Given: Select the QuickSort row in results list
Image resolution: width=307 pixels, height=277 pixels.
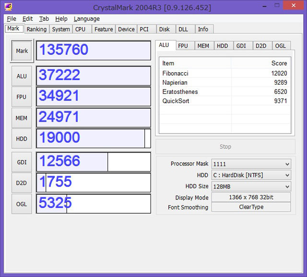Looking at the screenshot, I should click(225, 101).
